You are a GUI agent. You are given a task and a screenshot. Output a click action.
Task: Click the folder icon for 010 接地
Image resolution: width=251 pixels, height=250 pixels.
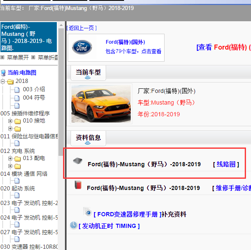tap(18, 121)
